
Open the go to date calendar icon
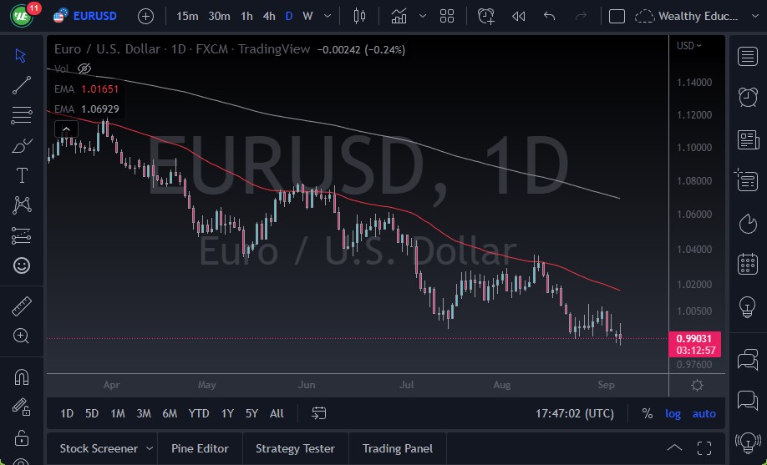point(318,414)
